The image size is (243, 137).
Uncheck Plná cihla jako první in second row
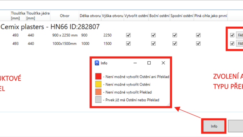coord(198,44)
